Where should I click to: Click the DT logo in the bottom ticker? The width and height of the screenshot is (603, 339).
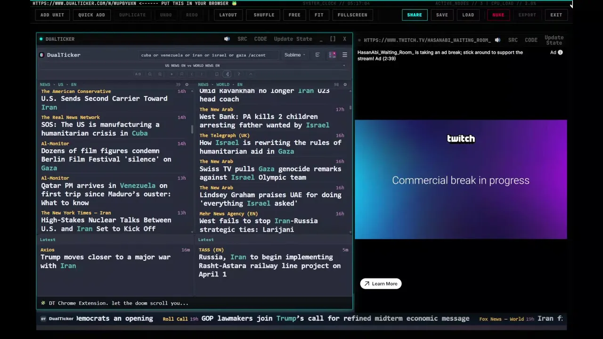[43, 319]
